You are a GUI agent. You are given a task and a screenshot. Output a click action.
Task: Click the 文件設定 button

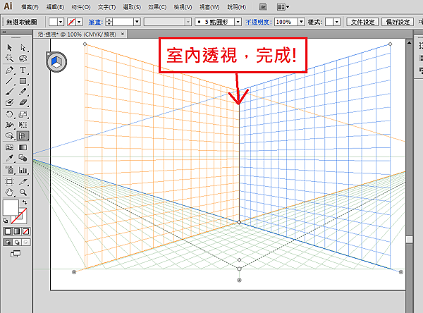point(367,22)
